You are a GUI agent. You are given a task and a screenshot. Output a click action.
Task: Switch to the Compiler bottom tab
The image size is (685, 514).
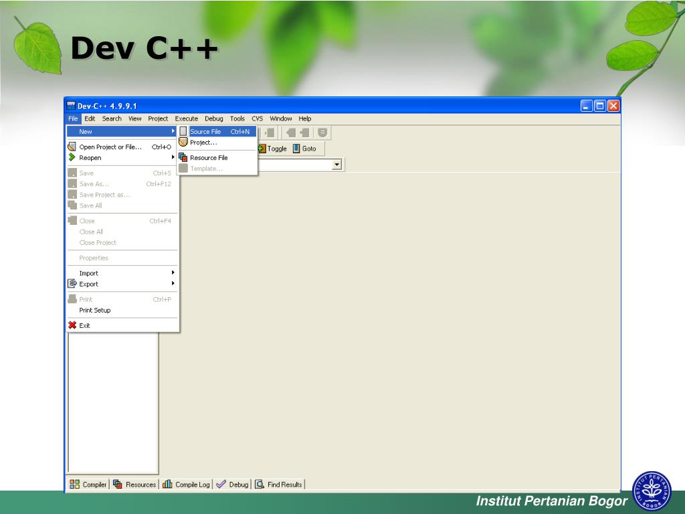(88, 485)
